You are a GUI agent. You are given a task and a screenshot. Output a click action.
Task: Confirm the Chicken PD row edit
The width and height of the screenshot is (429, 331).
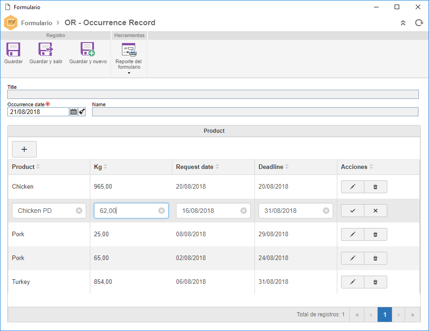[x=352, y=211]
